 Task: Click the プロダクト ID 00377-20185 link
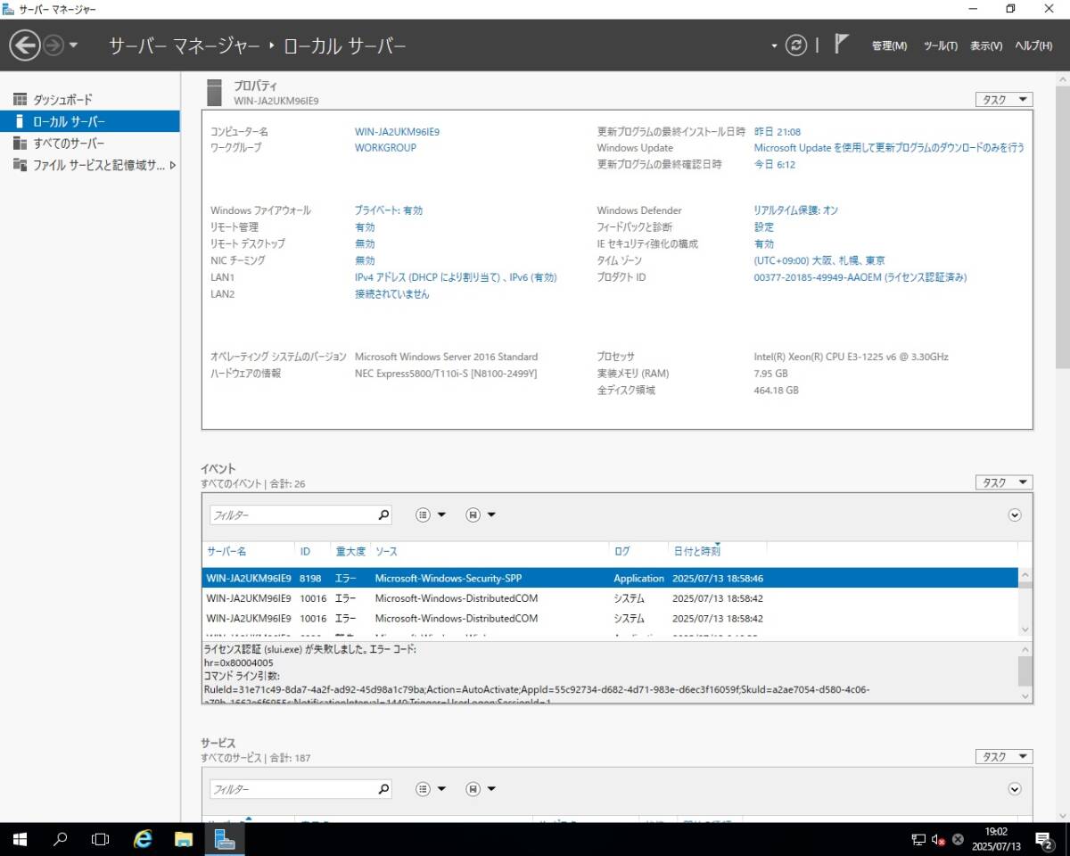pos(860,277)
